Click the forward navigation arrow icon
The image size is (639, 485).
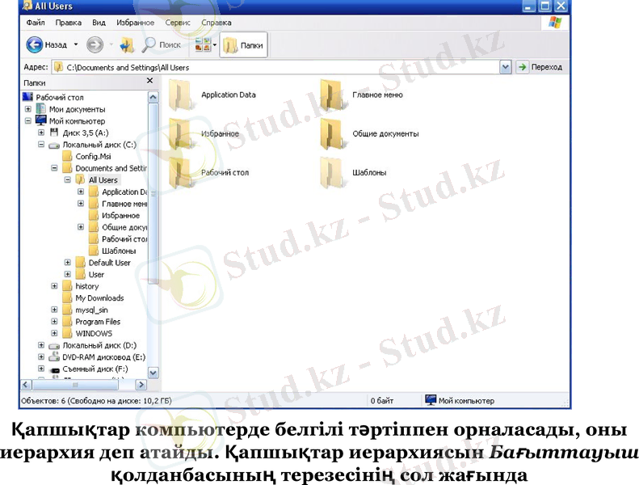[94, 45]
